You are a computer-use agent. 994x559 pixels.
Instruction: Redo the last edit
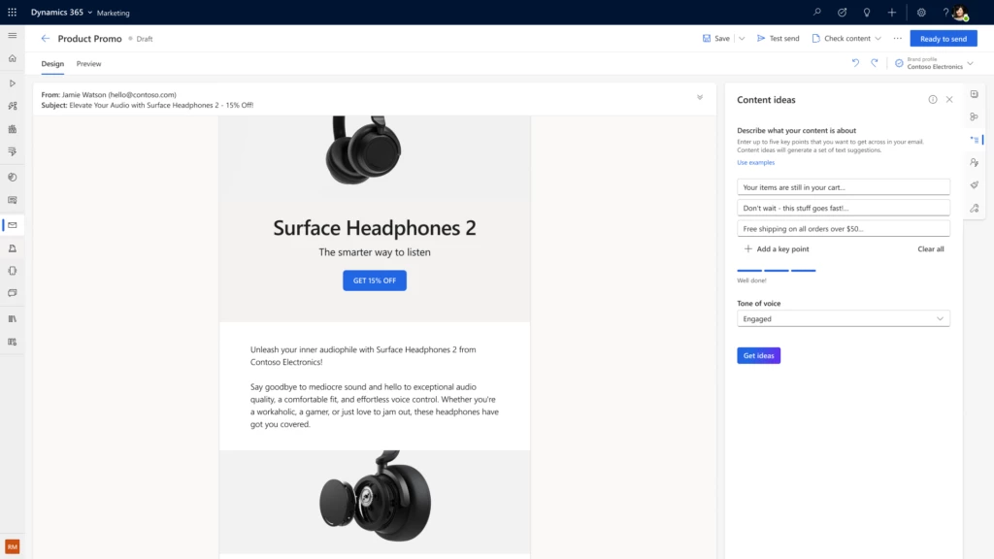click(x=874, y=61)
